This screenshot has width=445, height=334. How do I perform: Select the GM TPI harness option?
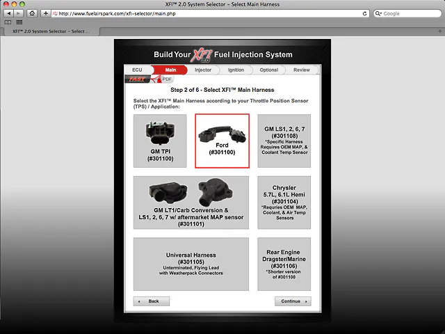160,141
